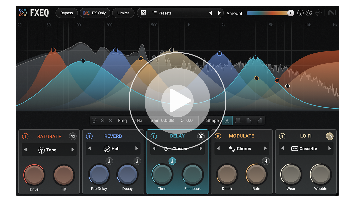Toggle the Reverb module power button
This screenshot has width=355, height=202.
point(89,136)
